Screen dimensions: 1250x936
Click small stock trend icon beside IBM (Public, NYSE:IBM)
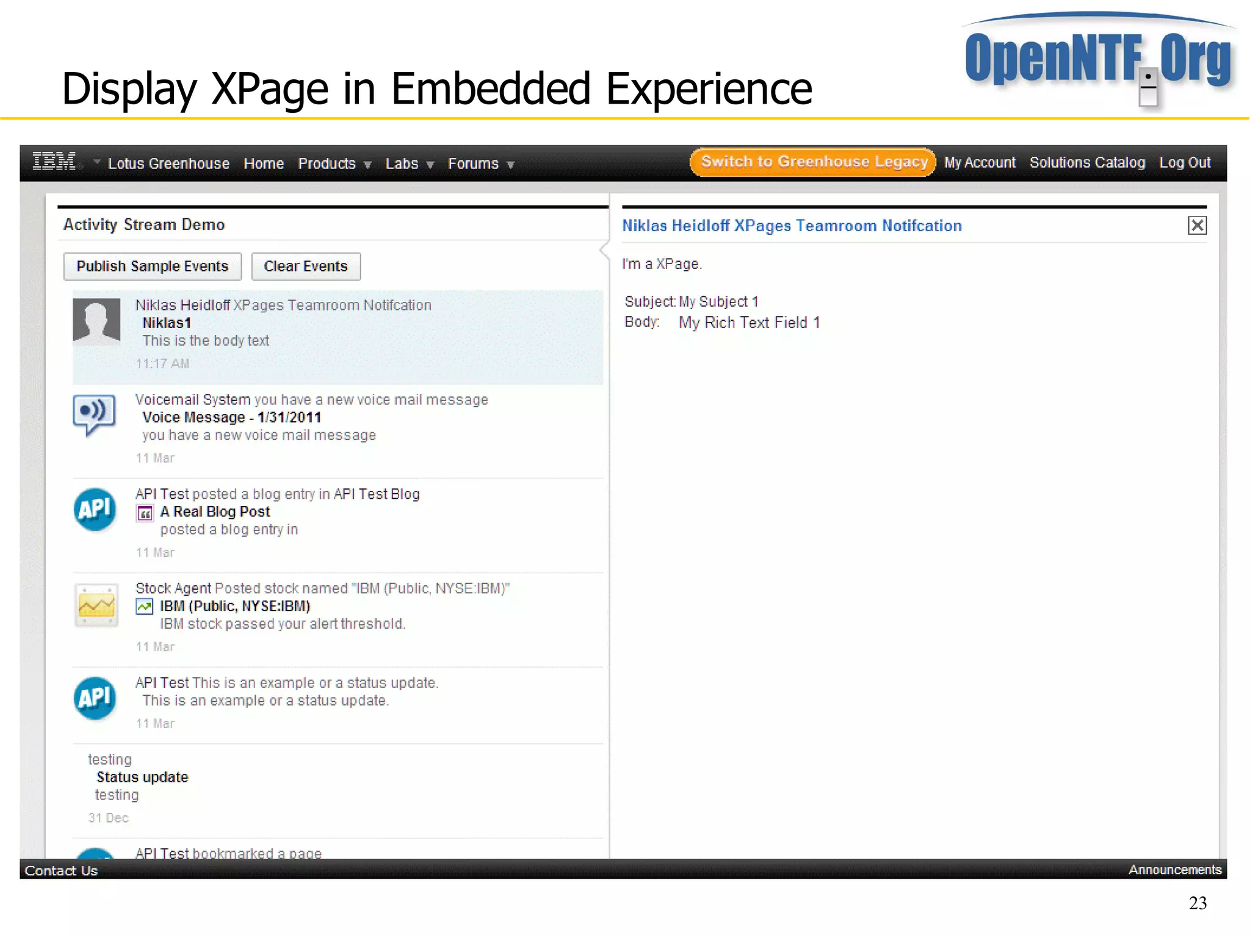(145, 607)
